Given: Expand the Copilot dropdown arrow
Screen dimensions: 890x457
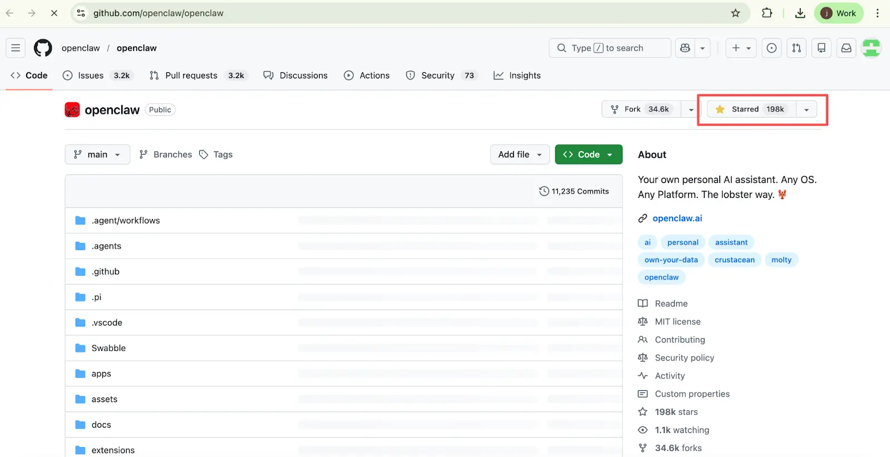Looking at the screenshot, I should click(703, 48).
